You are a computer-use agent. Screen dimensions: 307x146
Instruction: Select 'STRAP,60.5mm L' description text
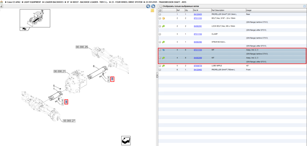coord(218,42)
